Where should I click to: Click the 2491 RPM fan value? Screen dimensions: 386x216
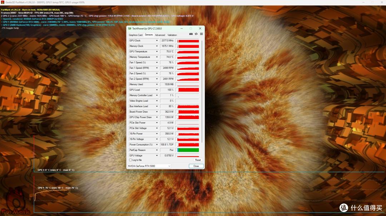167,79
